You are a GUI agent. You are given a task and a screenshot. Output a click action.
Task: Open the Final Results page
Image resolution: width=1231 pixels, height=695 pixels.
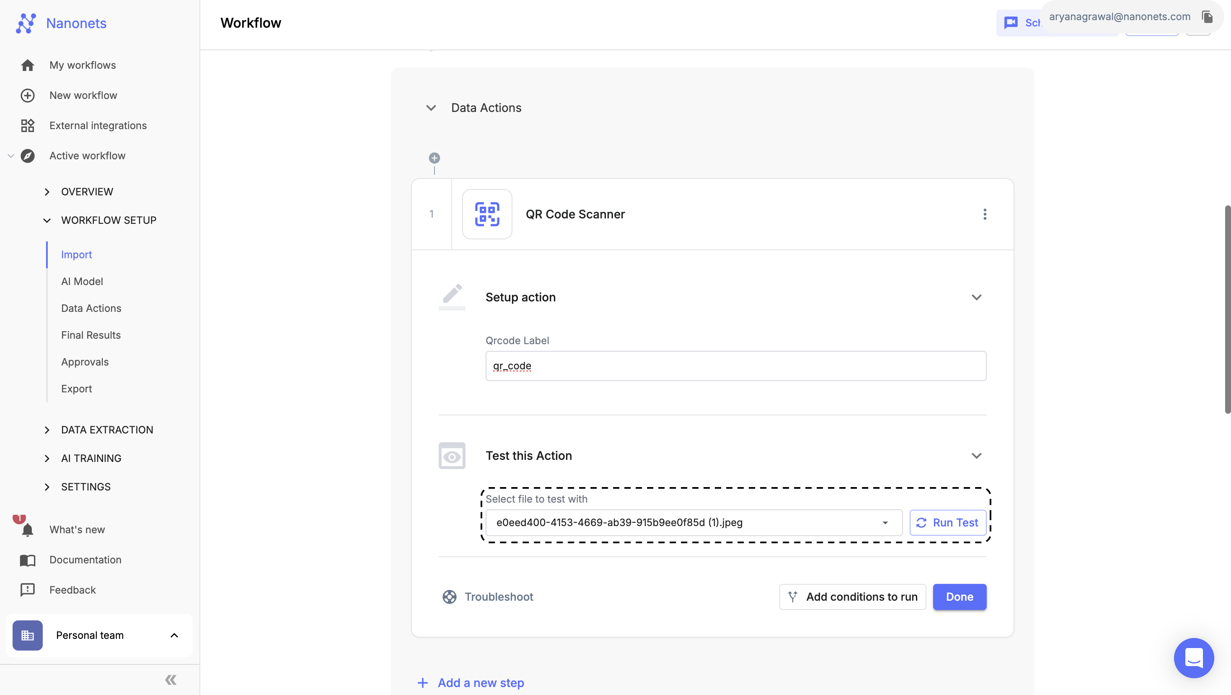pos(91,335)
